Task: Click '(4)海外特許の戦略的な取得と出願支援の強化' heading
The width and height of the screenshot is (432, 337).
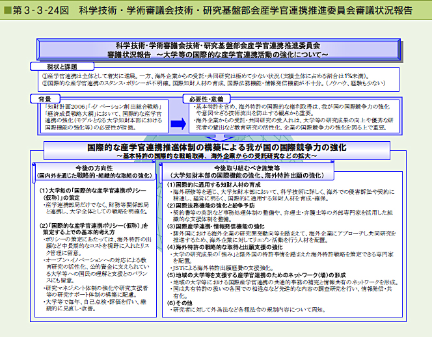Action: (225, 247)
